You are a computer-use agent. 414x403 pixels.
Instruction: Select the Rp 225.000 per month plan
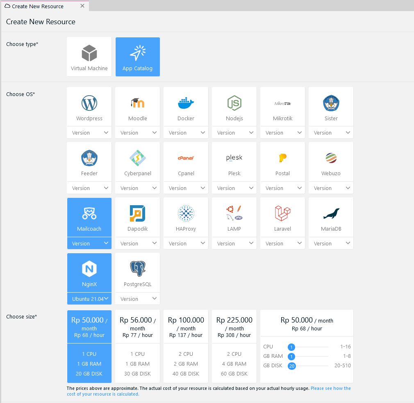point(234,346)
